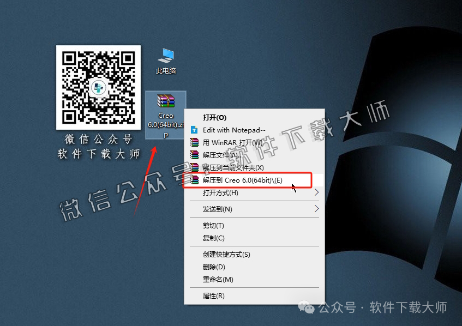The height and width of the screenshot is (326, 462).
Task: Click WinRAR icon beside 解压文件(A)
Action: coord(194,155)
